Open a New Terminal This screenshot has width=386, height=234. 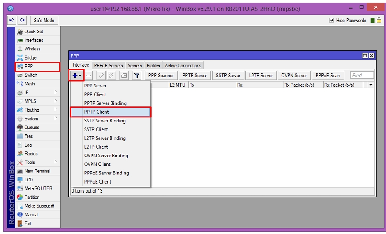coord(38,171)
